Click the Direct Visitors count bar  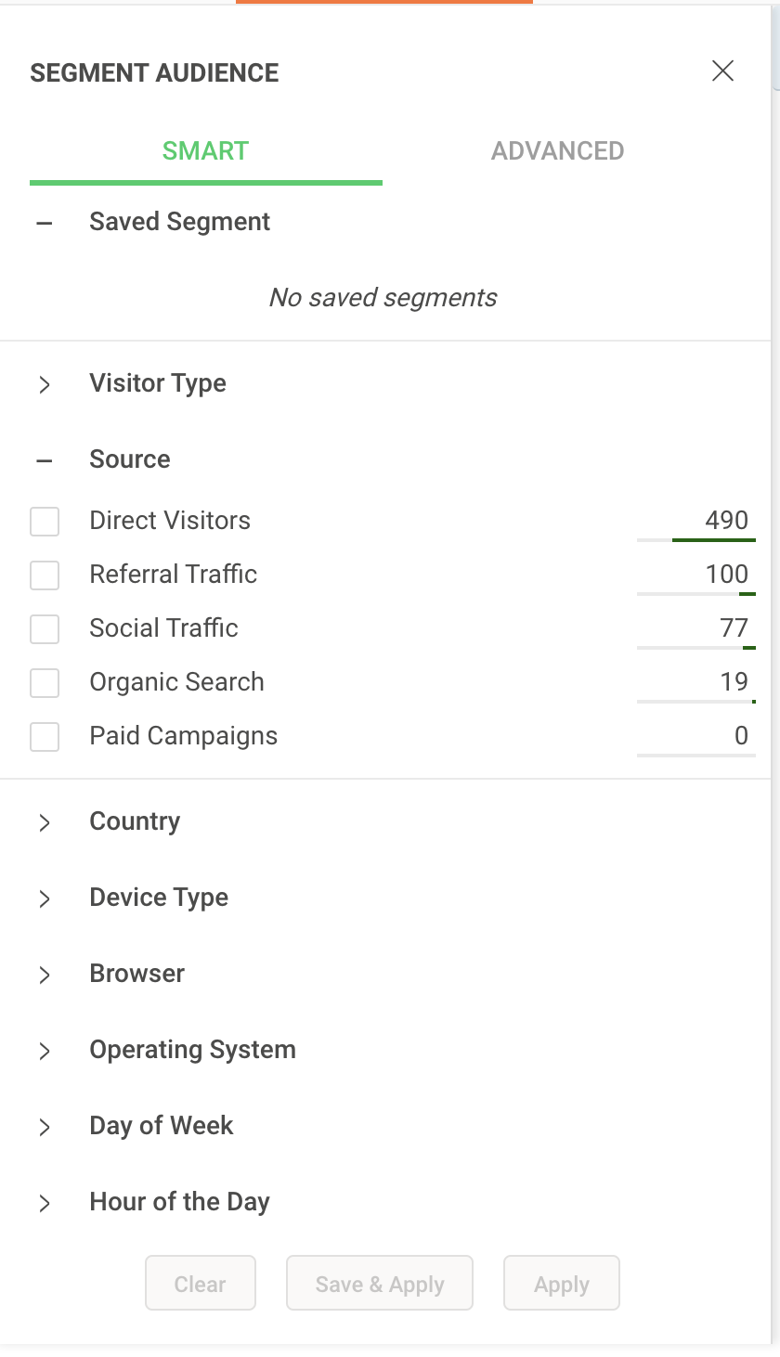pos(696,538)
